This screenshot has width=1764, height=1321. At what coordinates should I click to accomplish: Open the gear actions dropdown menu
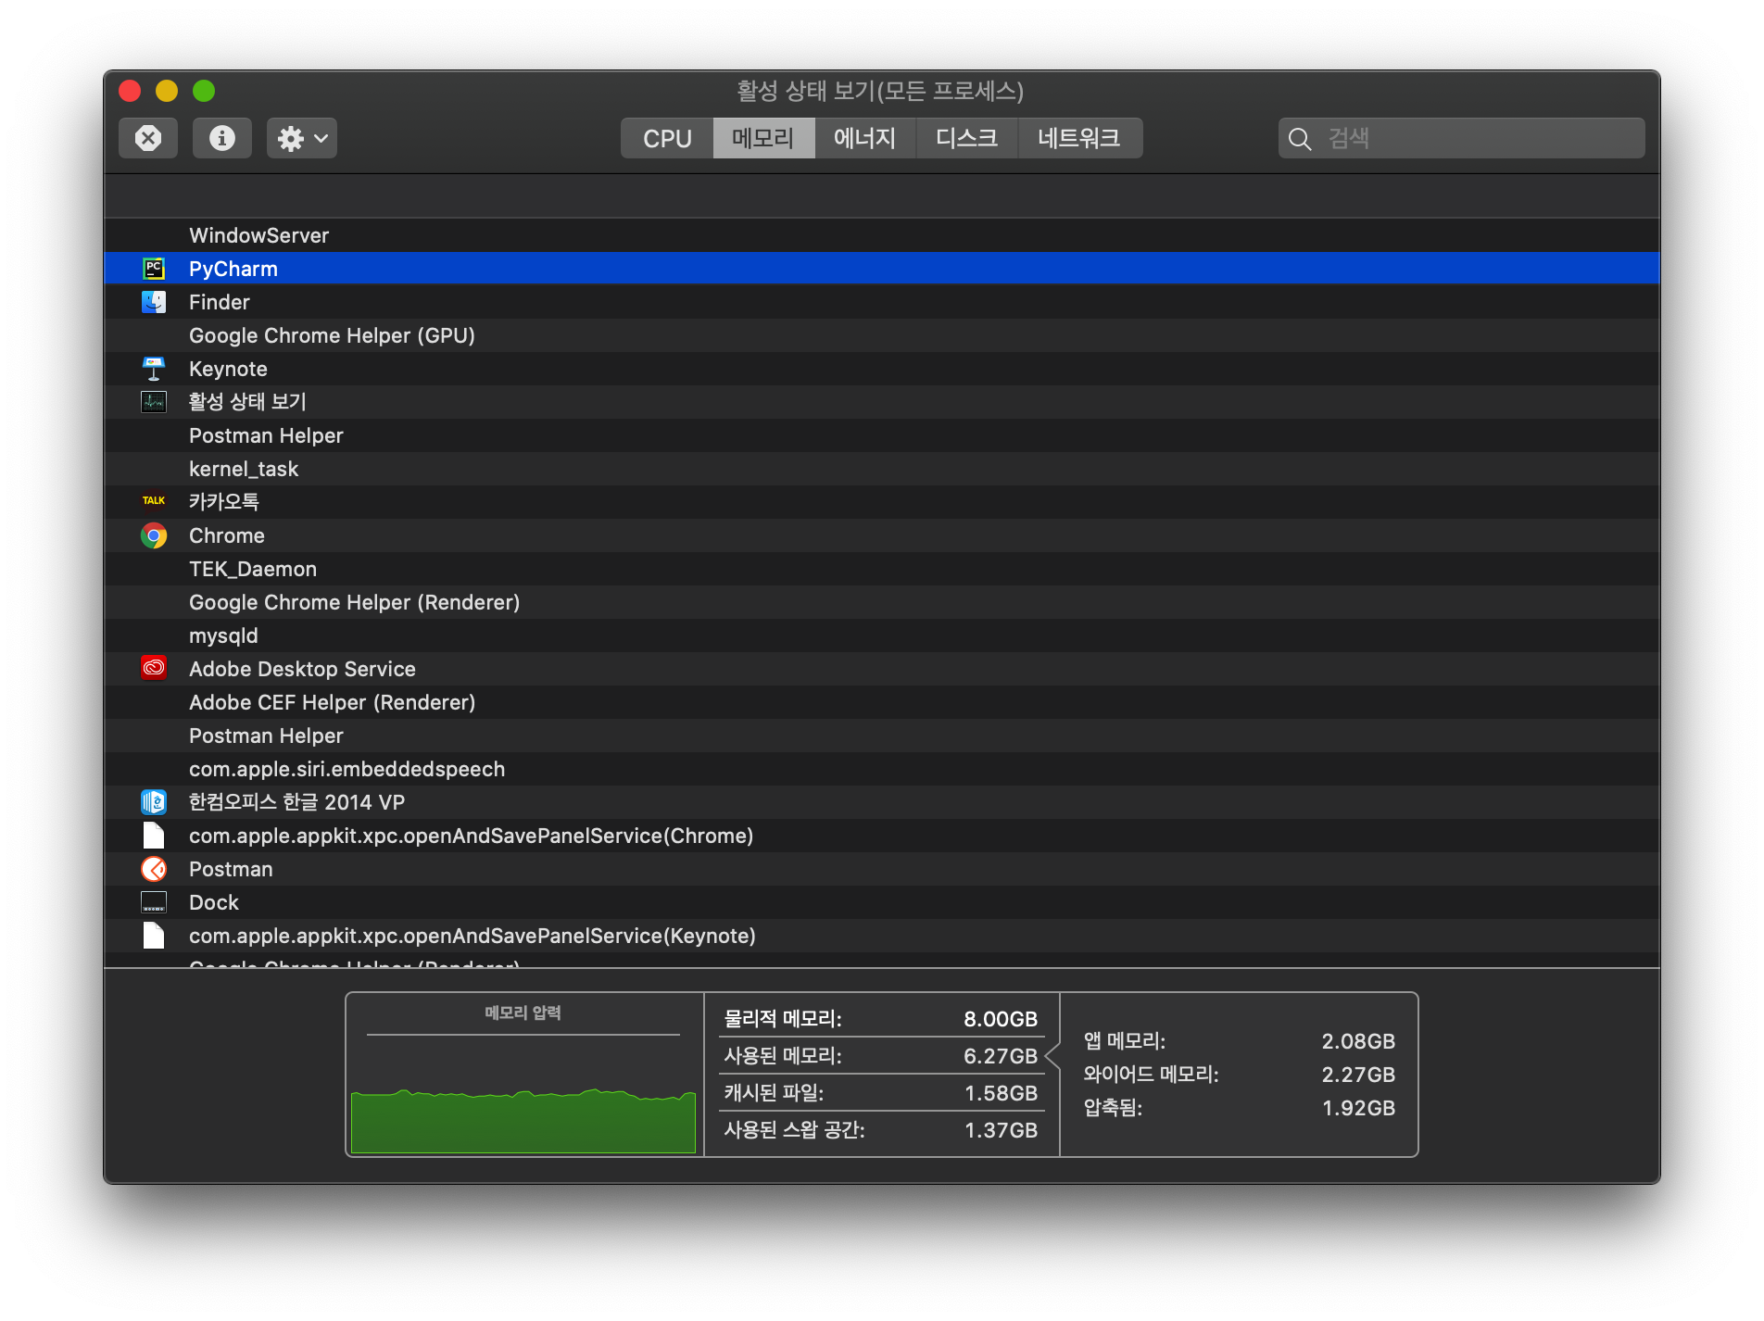coord(302,138)
